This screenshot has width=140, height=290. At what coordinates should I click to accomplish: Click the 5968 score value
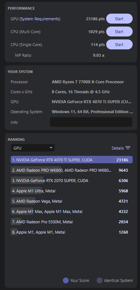123,191
